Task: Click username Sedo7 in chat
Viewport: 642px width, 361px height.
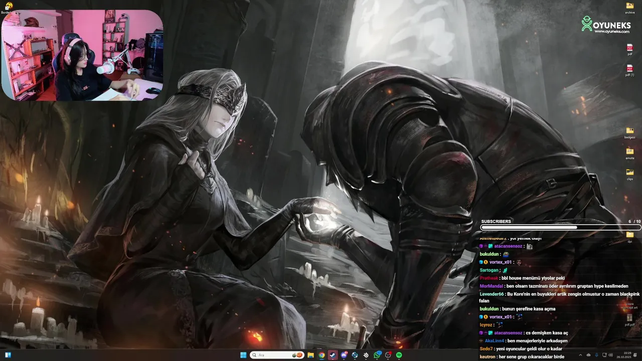Action: (486, 349)
